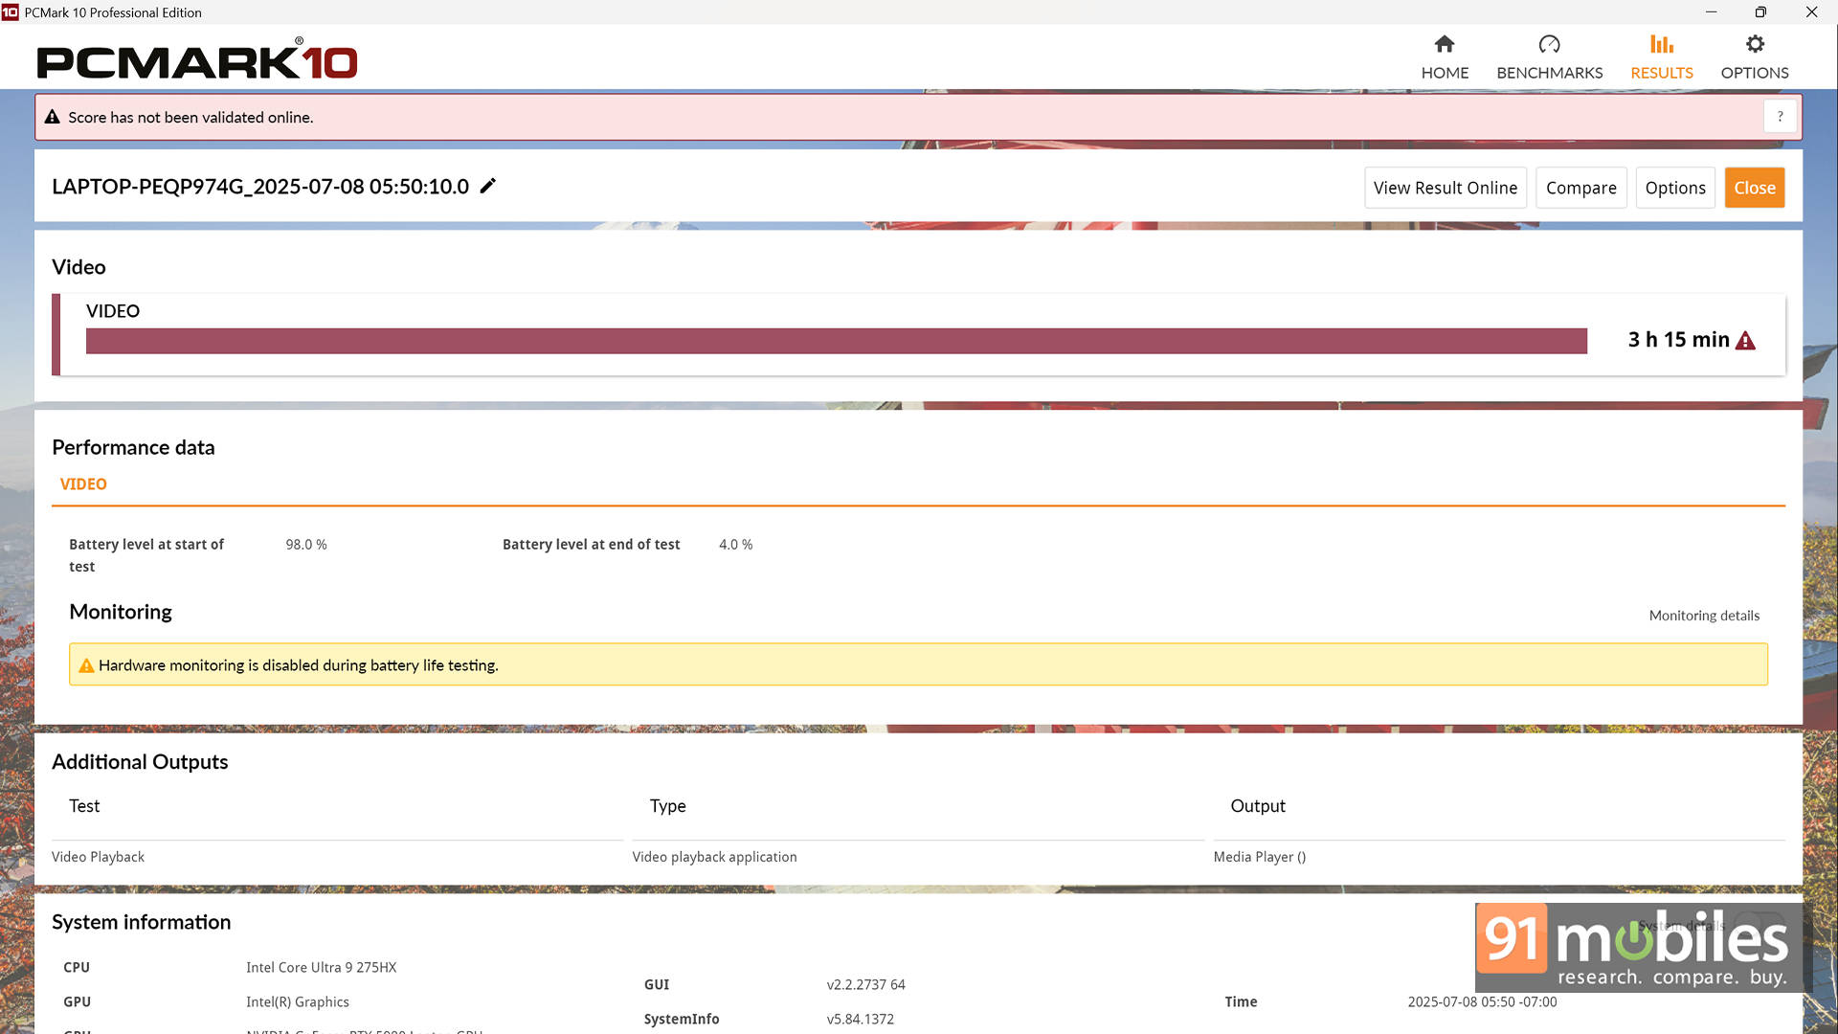Screen dimensions: 1838x1034
Task: Close the result with orange Close button
Action: pyautogui.click(x=1754, y=188)
